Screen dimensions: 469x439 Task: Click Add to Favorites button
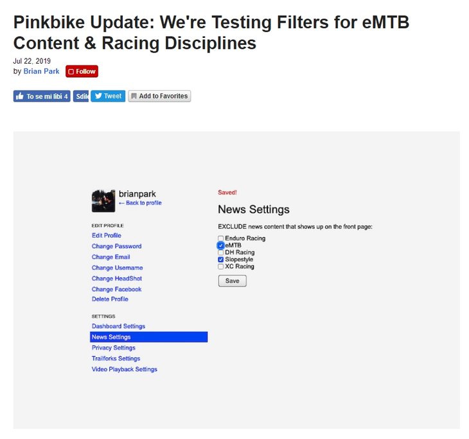click(x=159, y=96)
